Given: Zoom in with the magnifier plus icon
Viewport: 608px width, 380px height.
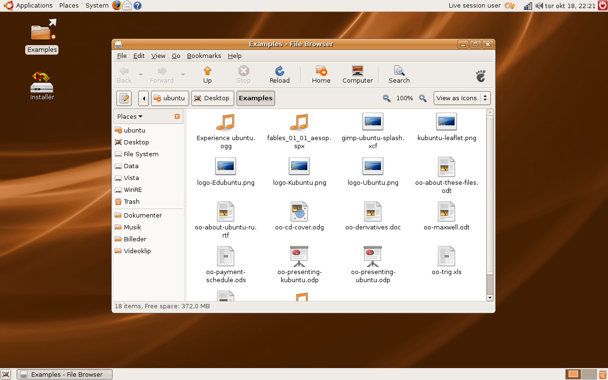Looking at the screenshot, I should point(422,98).
